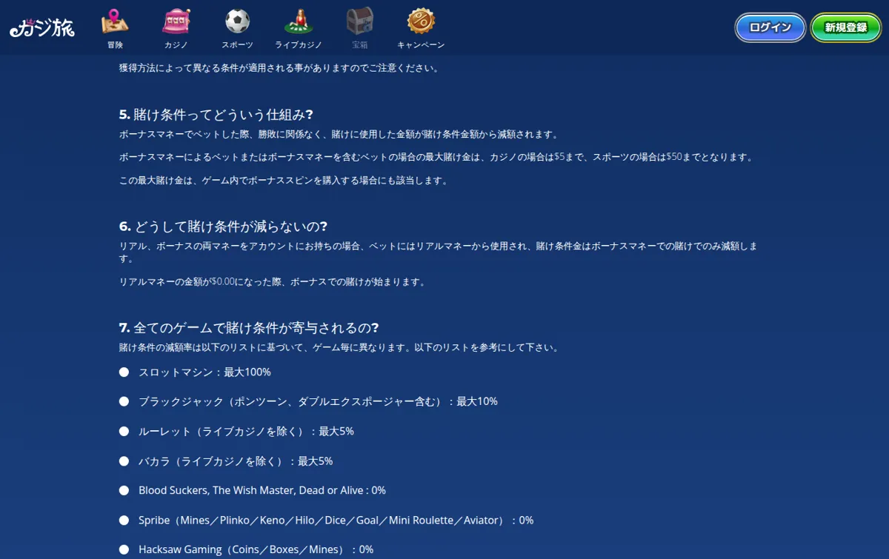Select the 冒険 menu label
Viewport: 889px width, 559px height.
pyautogui.click(x=115, y=45)
